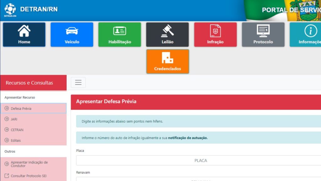Viewport: 321px width, 181px height.
Task: Open Consultar Protocolo SEI link
Action: (x=33, y=176)
